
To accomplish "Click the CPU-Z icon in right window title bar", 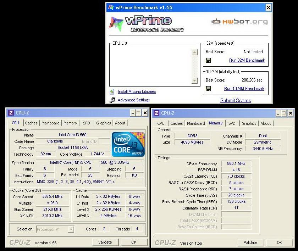I will coord(156,113).
